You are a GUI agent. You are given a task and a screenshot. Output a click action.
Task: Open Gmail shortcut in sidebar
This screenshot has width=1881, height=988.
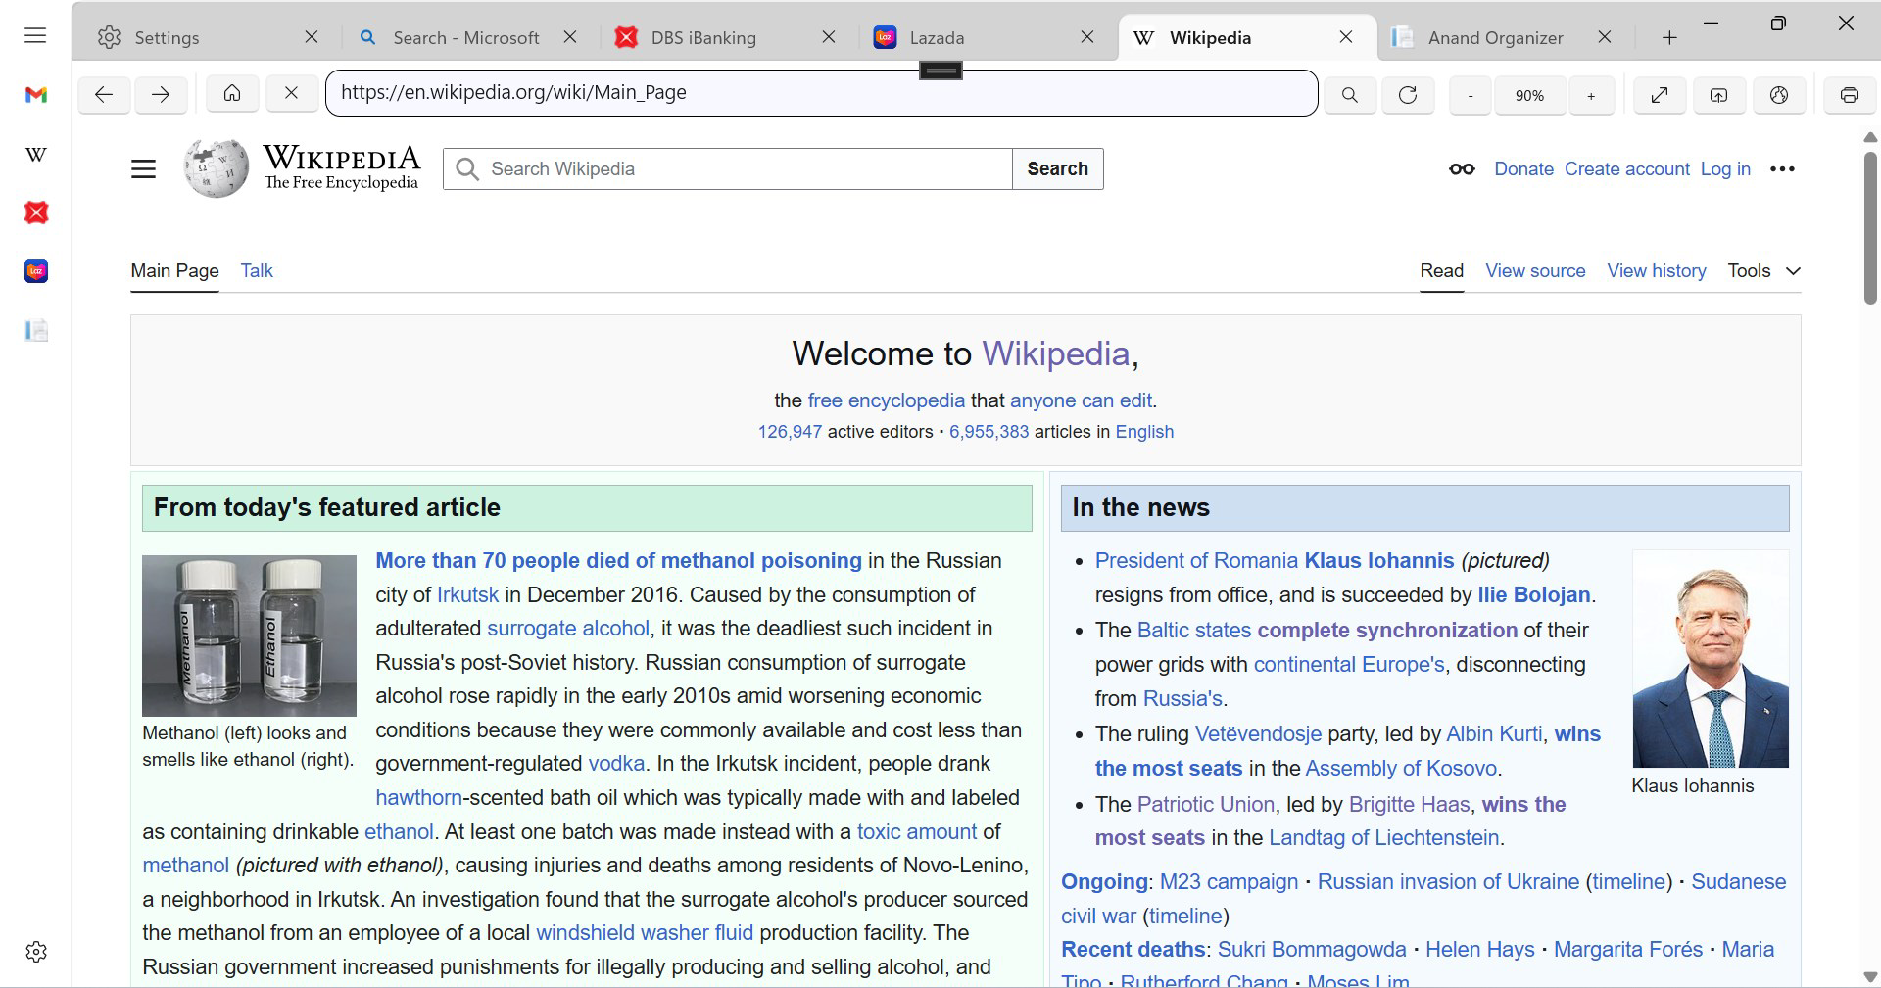pos(36,95)
